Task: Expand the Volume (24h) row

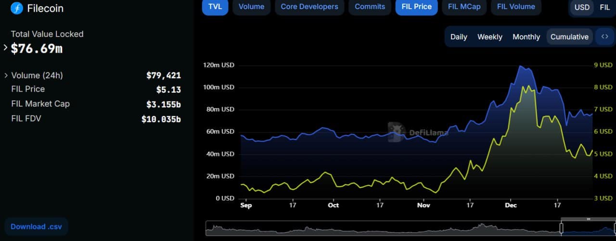Action: coord(6,75)
